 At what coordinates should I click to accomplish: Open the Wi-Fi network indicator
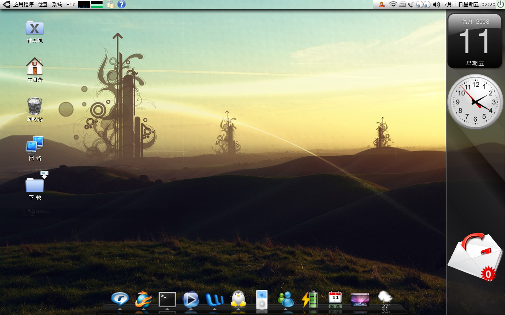pos(393,4)
